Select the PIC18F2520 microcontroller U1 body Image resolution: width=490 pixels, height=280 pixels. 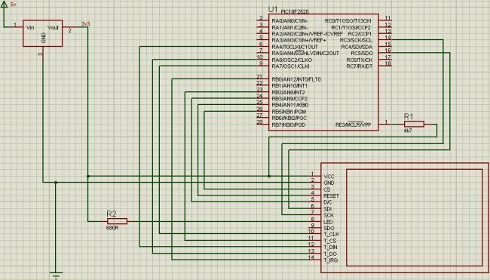tap(323, 72)
